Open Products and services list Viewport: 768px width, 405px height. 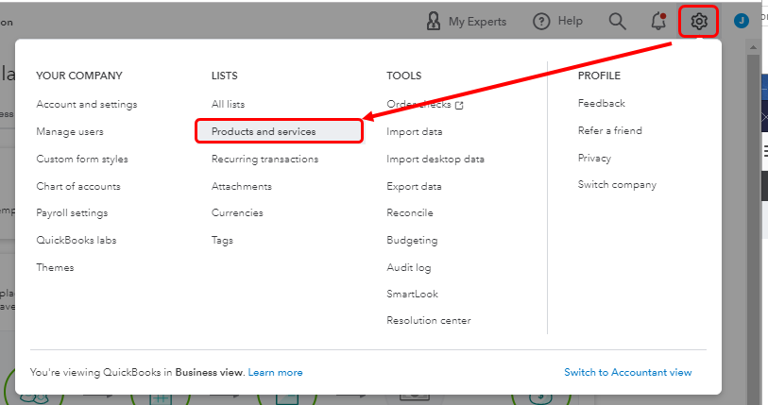pos(264,131)
